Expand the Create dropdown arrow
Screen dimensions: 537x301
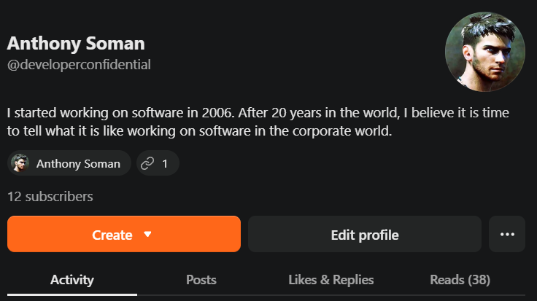147,234
